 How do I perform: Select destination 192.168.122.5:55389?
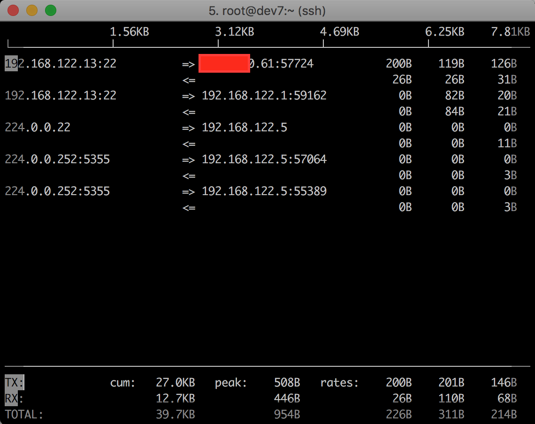tap(264, 191)
